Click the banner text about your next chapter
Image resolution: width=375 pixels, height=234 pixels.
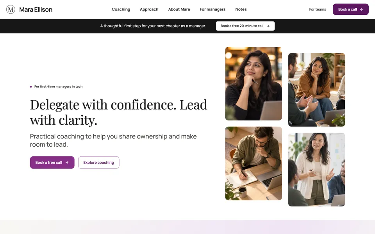pos(153,26)
